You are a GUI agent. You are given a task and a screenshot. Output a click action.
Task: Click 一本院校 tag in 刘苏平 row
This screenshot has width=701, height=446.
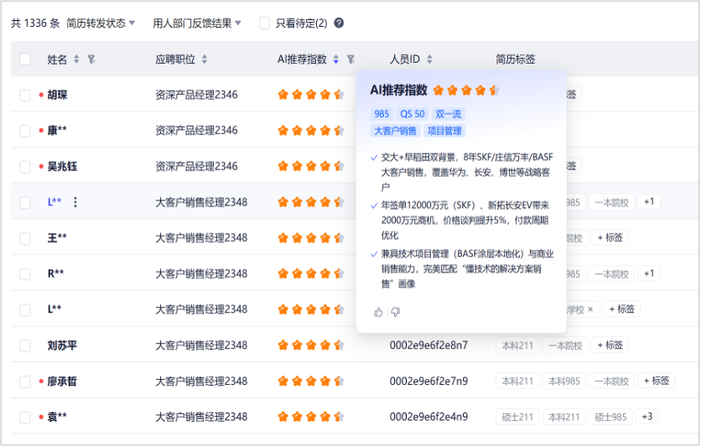coord(565,345)
